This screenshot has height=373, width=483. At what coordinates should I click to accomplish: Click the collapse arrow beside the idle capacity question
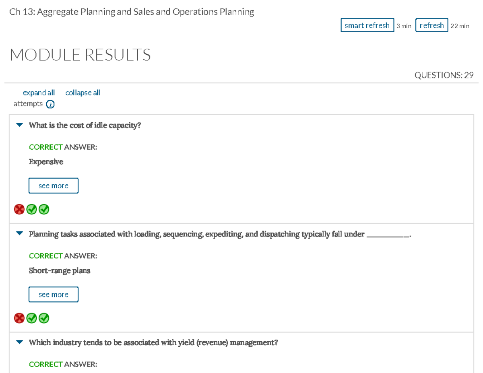pyautogui.click(x=19, y=125)
